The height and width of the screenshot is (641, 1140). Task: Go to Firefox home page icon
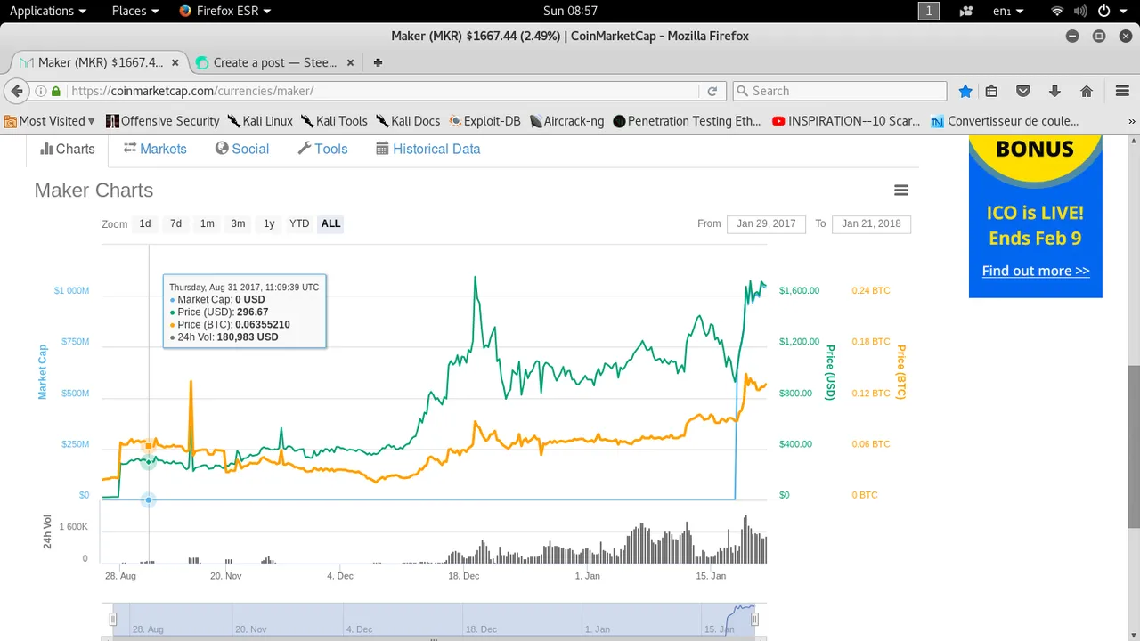pos(1087,91)
